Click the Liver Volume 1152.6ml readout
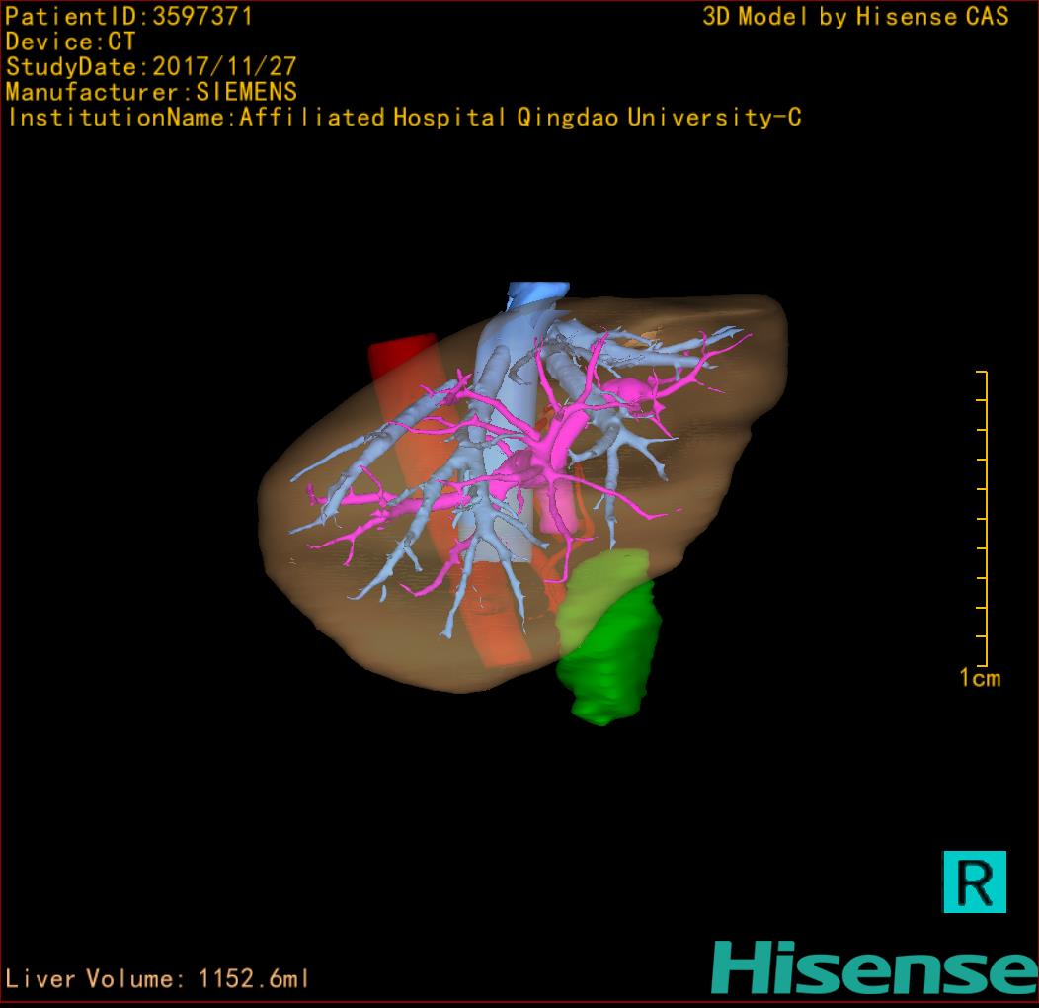 point(158,979)
